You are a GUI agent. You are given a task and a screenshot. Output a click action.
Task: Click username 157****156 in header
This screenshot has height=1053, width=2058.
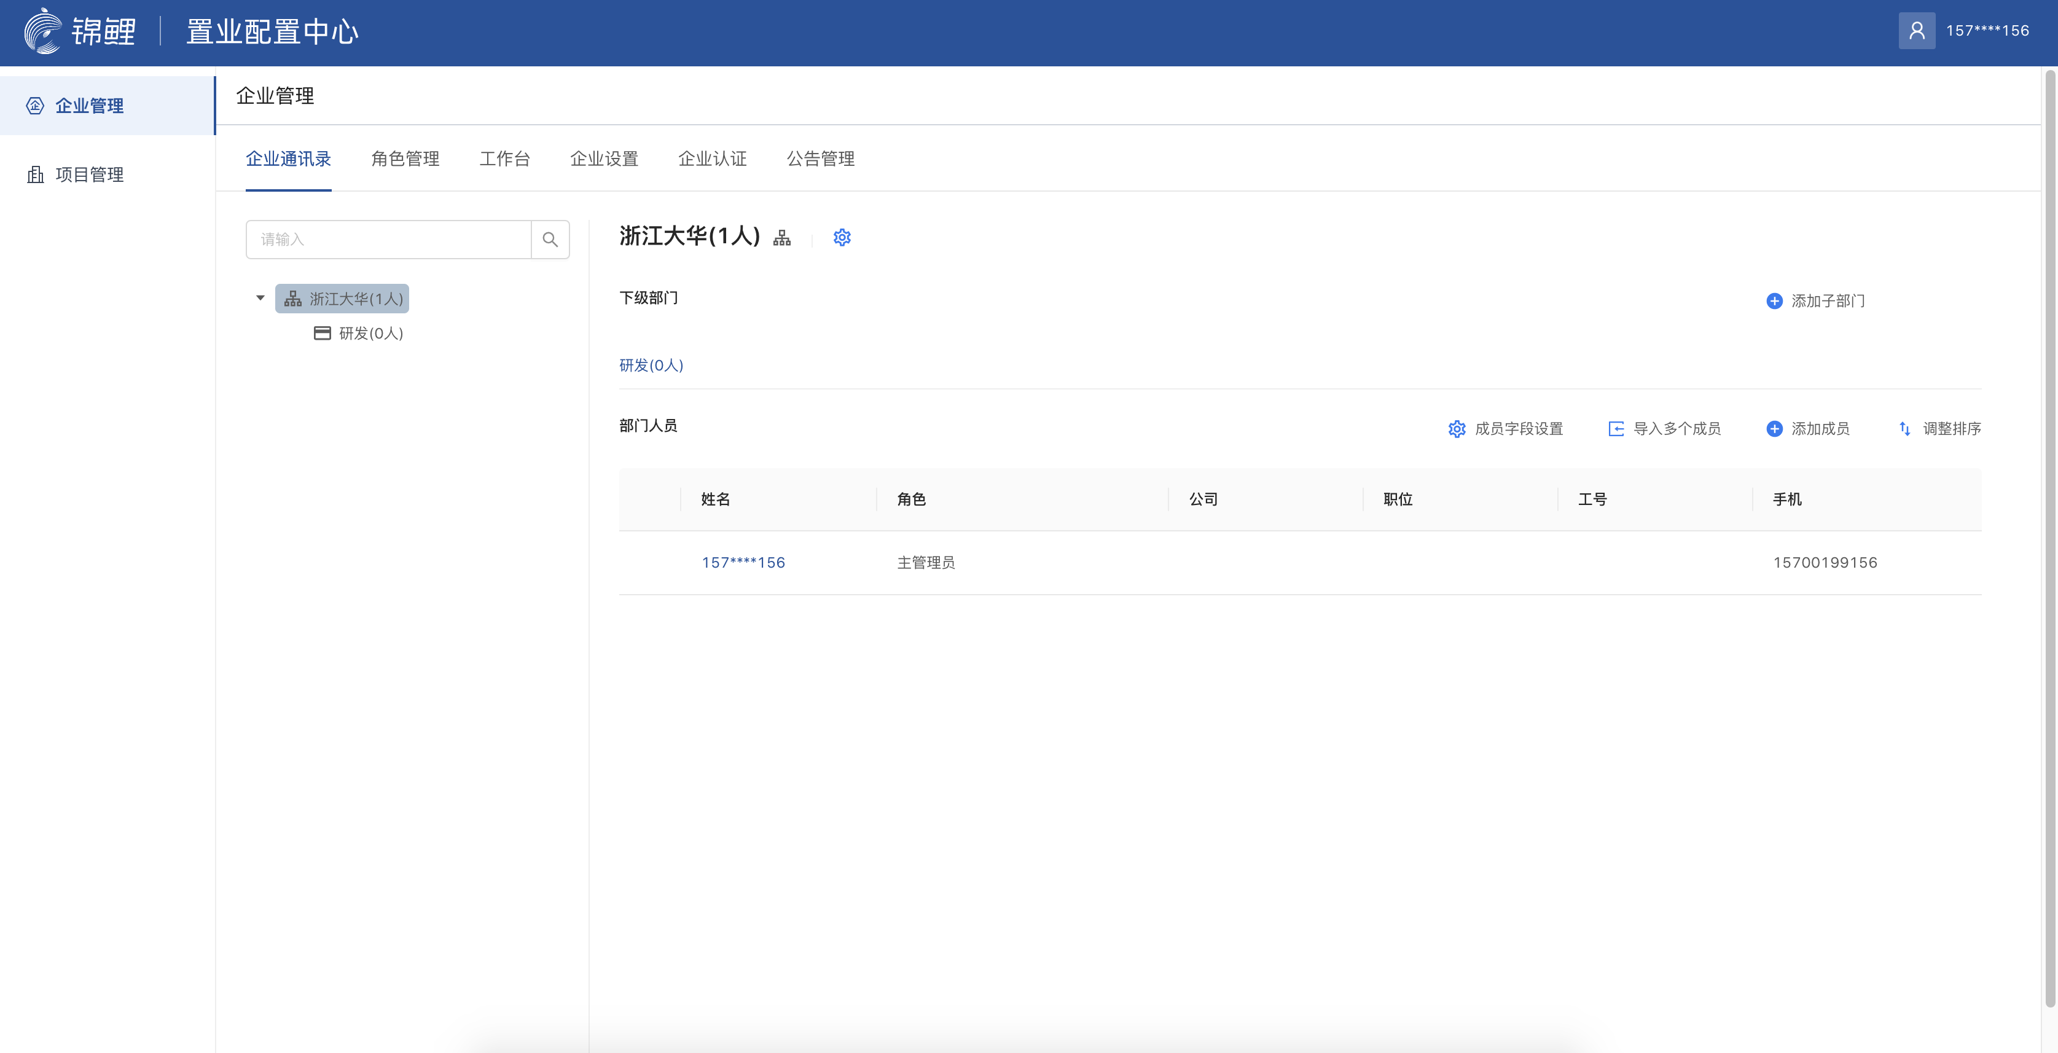(x=1988, y=31)
